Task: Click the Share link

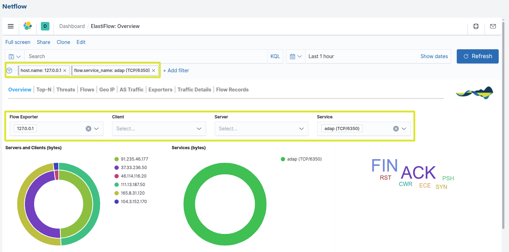Action: pos(43,42)
